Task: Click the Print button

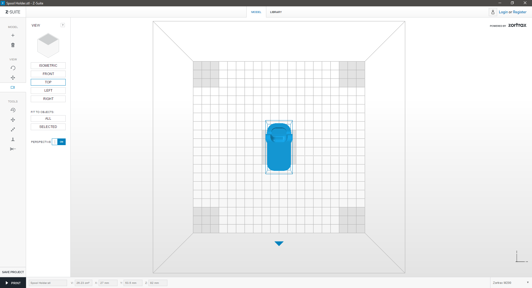Action: 13,283
